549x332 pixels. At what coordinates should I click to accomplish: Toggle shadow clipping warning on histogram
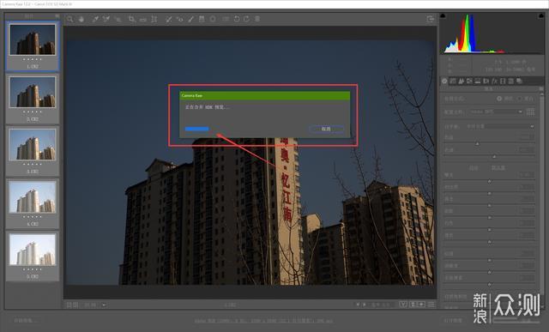[443, 15]
